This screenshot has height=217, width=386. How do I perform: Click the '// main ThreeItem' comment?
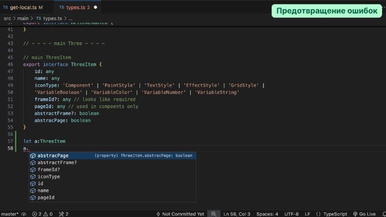point(47,57)
